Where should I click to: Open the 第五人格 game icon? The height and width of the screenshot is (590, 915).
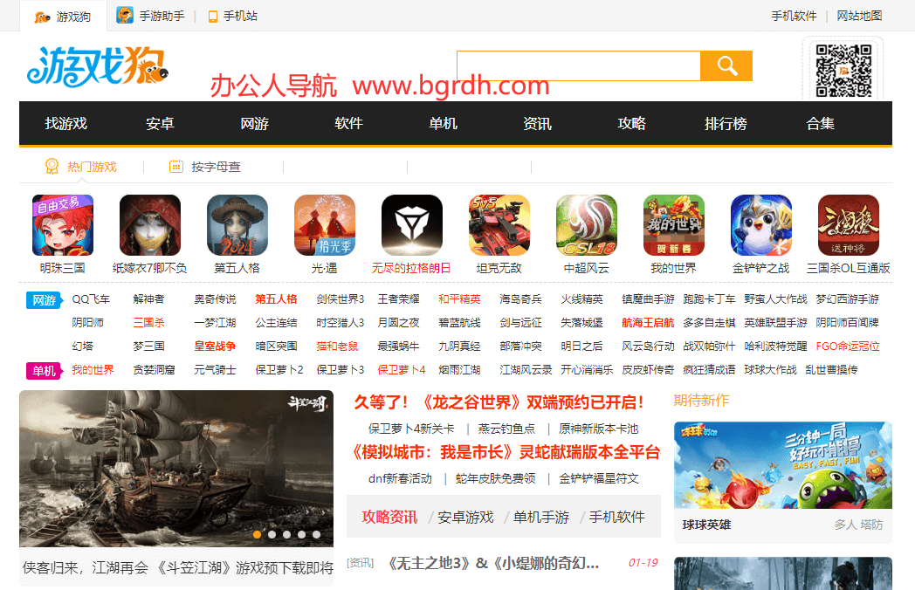tap(237, 225)
